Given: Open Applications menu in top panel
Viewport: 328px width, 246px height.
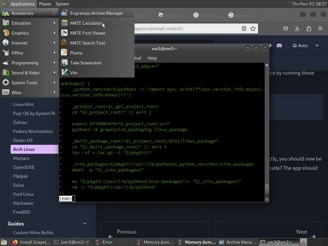Looking at the screenshot, I should 18,4.
